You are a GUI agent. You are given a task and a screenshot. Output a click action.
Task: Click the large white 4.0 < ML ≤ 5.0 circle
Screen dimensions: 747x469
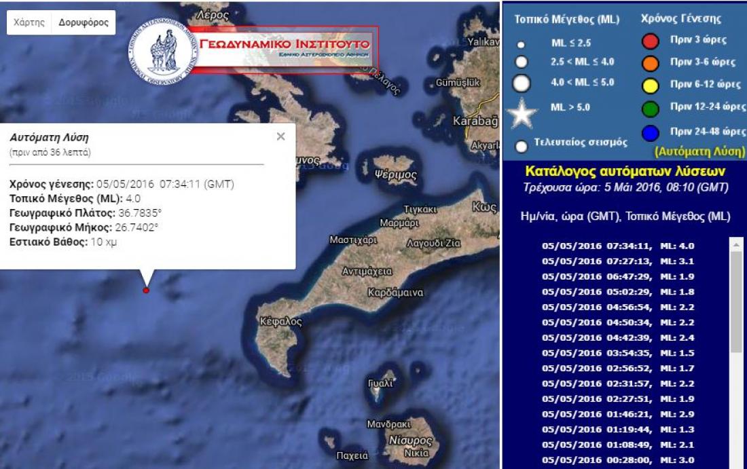[522, 83]
